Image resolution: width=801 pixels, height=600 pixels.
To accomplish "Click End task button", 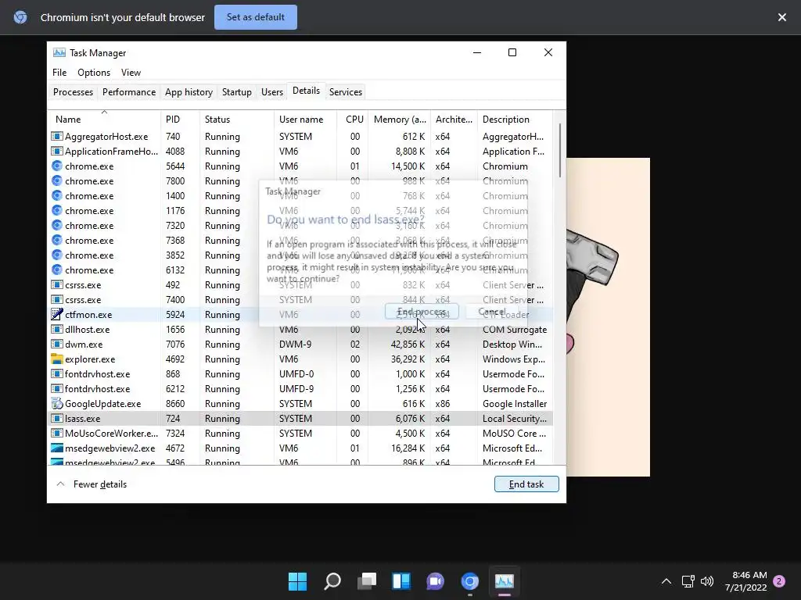I will tap(526, 484).
